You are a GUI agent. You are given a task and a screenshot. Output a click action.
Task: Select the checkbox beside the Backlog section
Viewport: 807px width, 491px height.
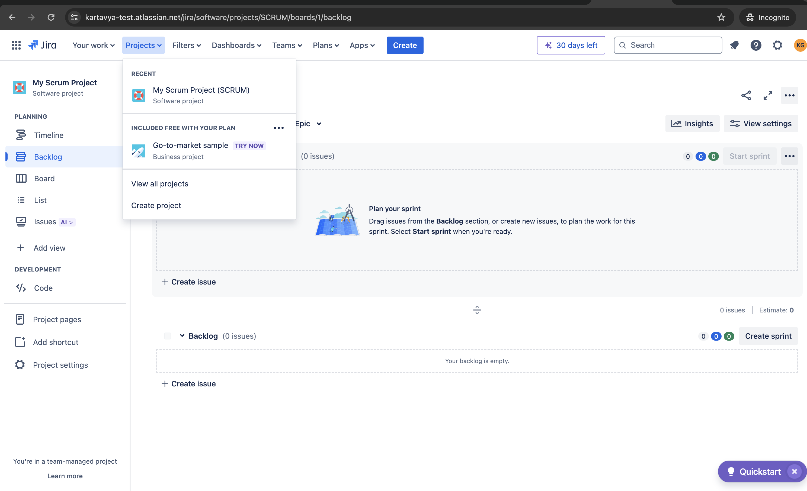(167, 336)
